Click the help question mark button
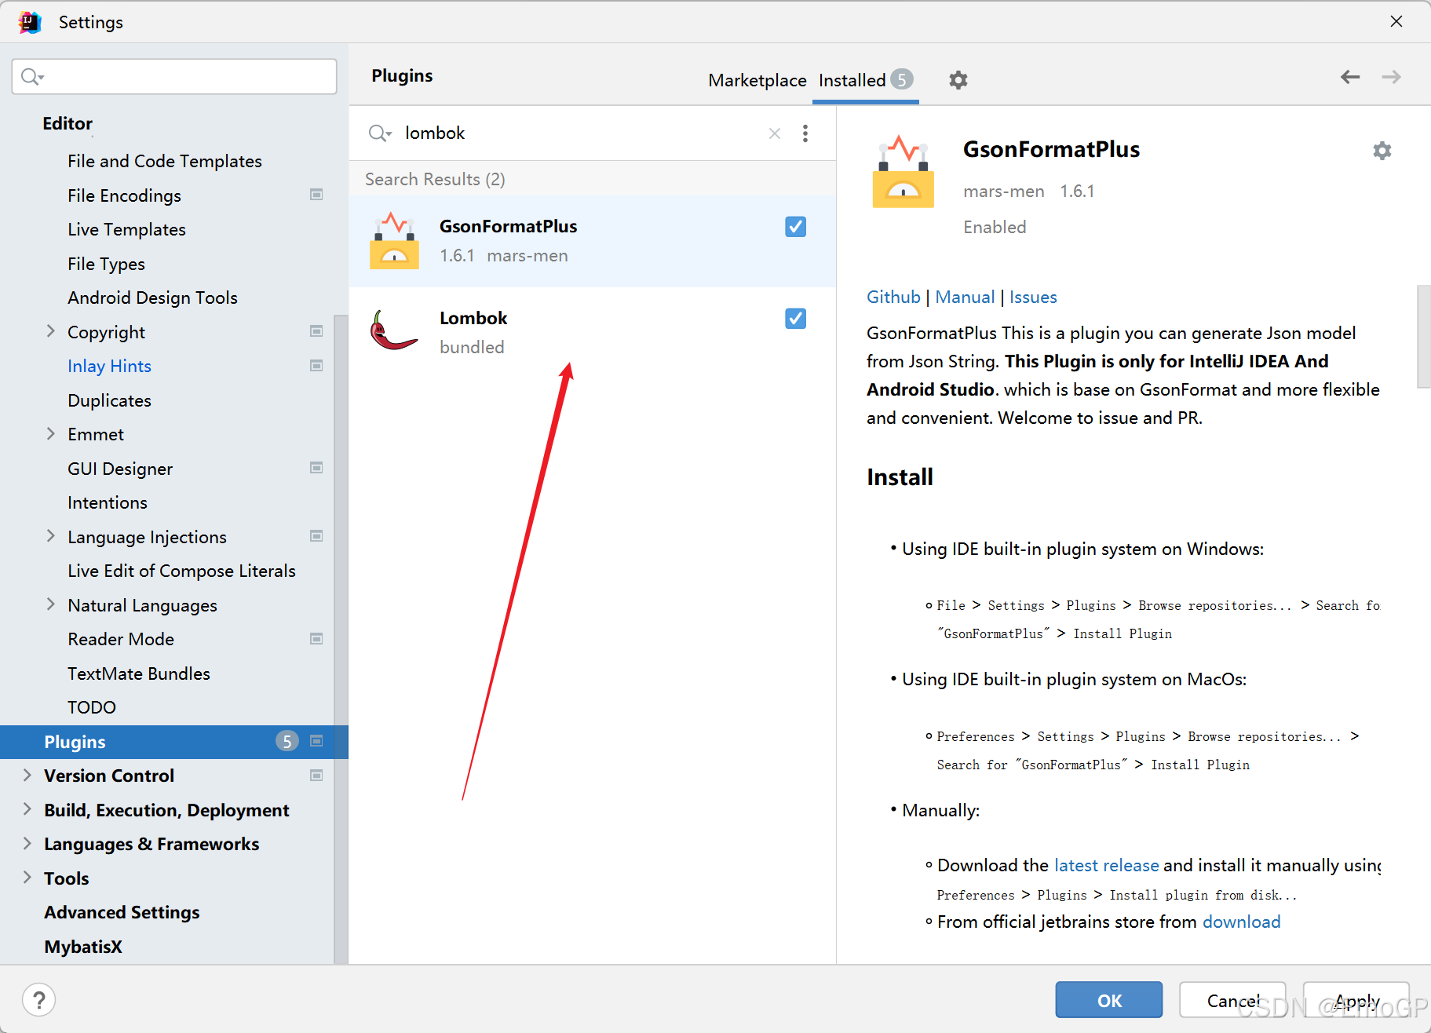This screenshot has width=1431, height=1033. (38, 1000)
